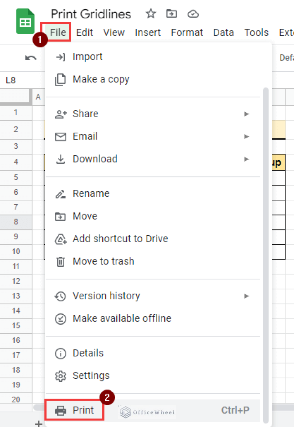Star the Print Gridlines document
This screenshot has width=294, height=427.
click(151, 14)
